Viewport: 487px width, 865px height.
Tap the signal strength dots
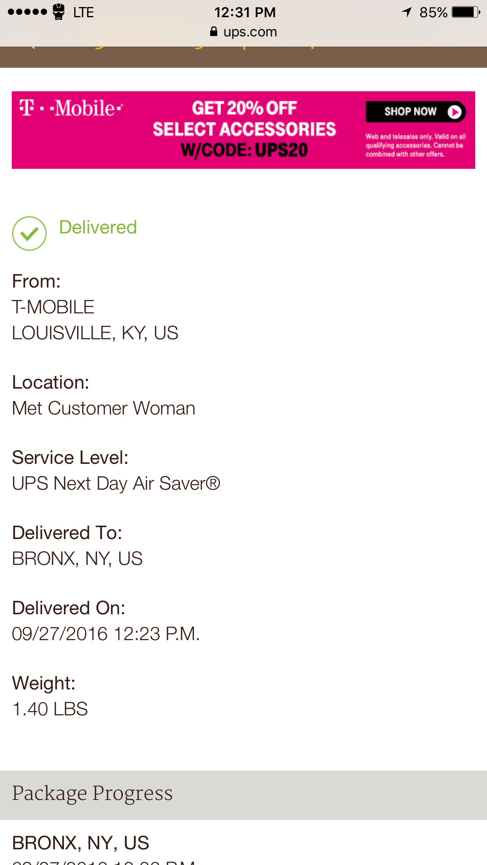pyautogui.click(x=27, y=12)
